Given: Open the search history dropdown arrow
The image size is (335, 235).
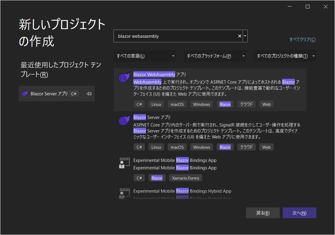Looking at the screenshot, I should 245,36.
